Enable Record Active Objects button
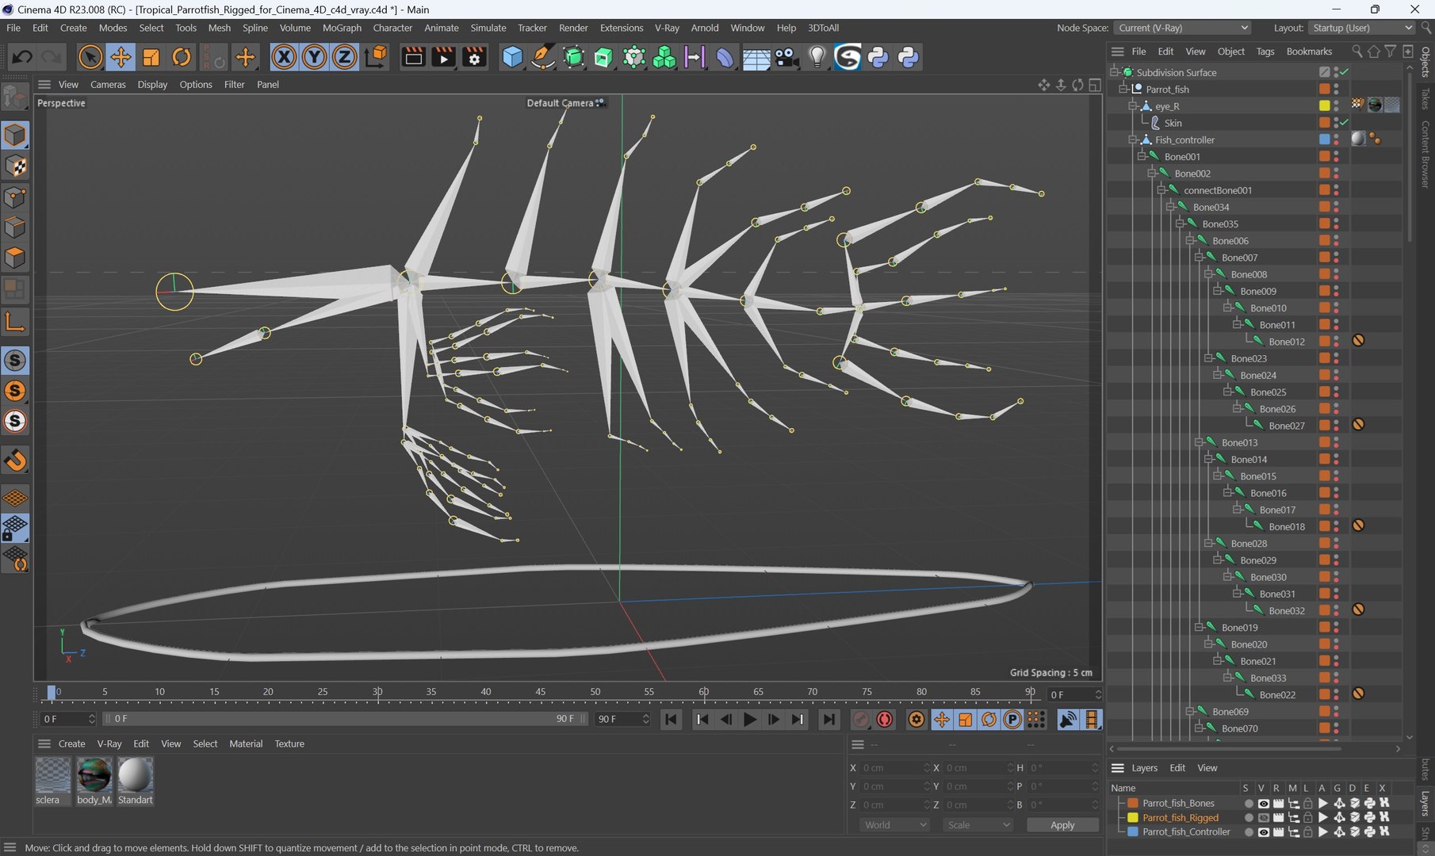 pos(861,720)
